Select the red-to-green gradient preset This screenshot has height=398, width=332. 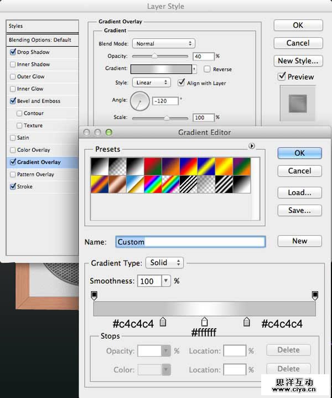153,166
